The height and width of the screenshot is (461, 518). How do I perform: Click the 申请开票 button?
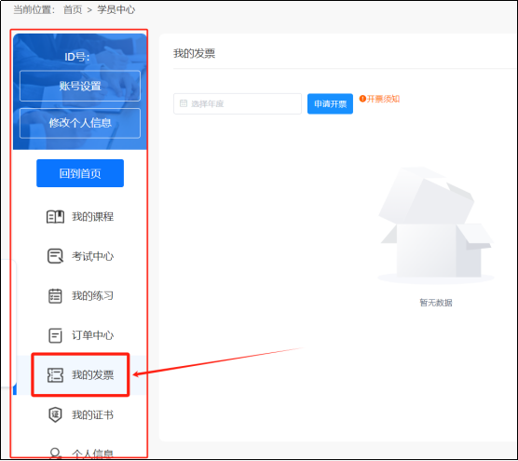tap(330, 104)
